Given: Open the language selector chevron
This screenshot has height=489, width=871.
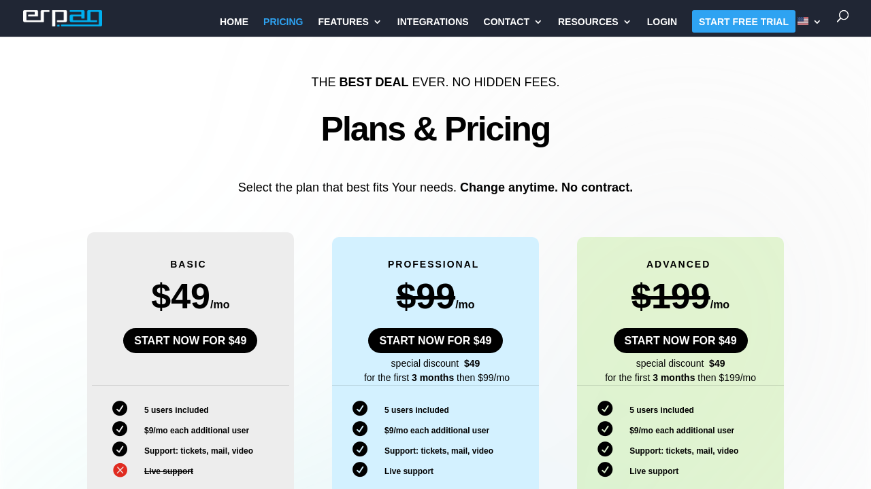Looking at the screenshot, I should 817,22.
